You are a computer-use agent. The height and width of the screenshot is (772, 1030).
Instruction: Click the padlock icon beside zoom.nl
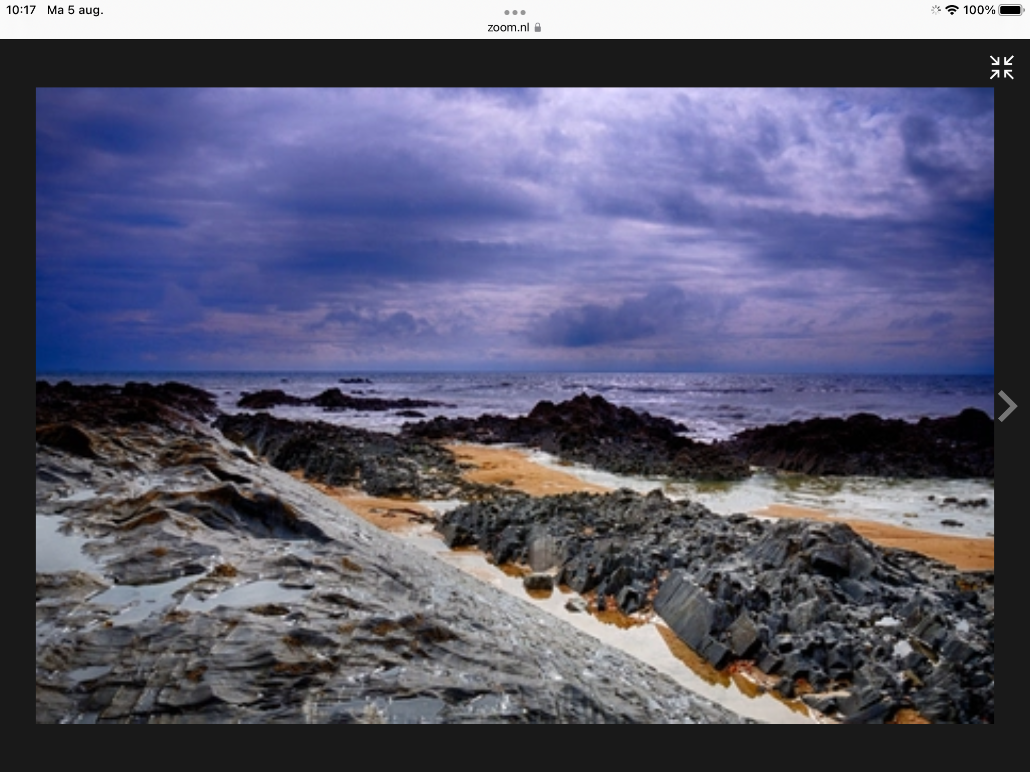pyautogui.click(x=538, y=28)
